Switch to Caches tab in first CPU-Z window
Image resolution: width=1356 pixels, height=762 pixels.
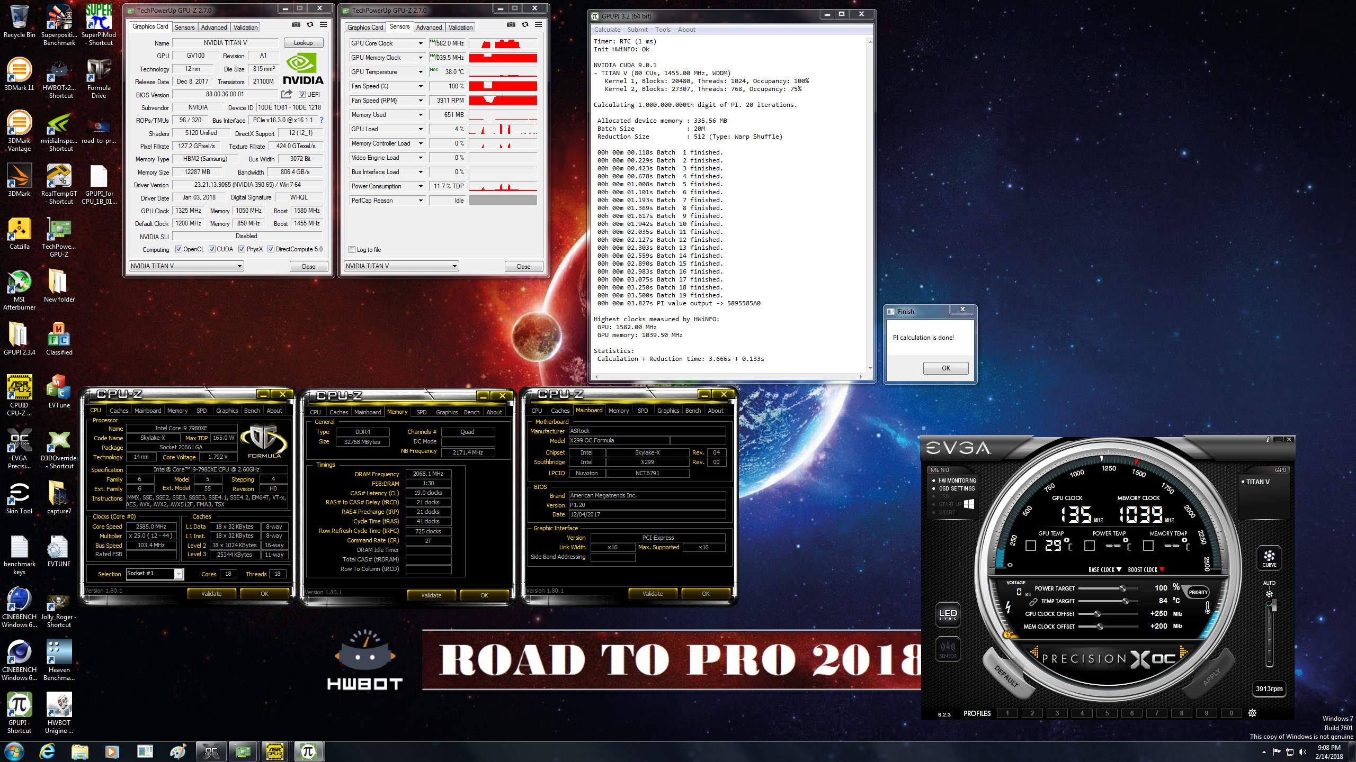pyautogui.click(x=119, y=411)
